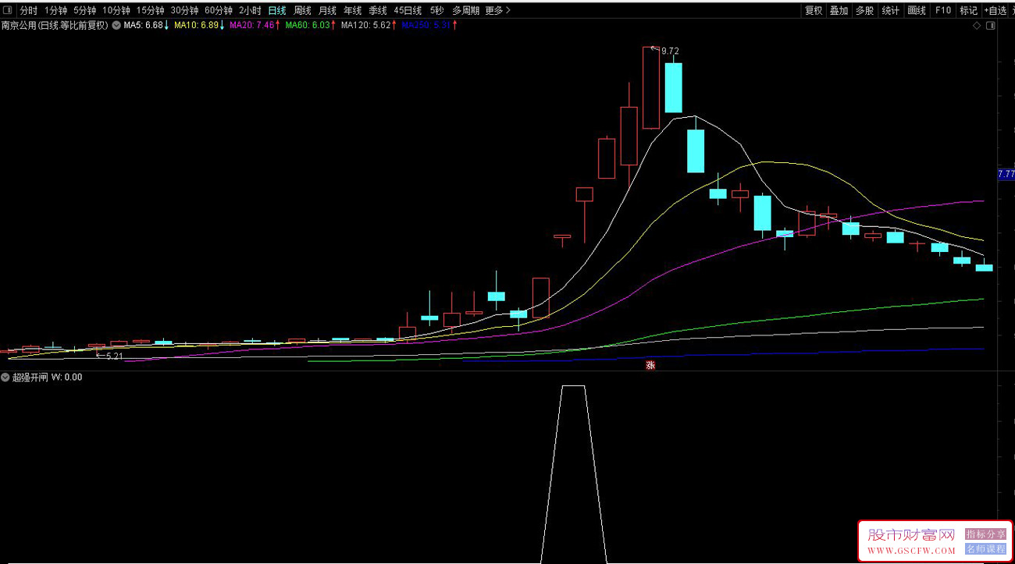Open the 更多 periods dropdown

point(497,10)
